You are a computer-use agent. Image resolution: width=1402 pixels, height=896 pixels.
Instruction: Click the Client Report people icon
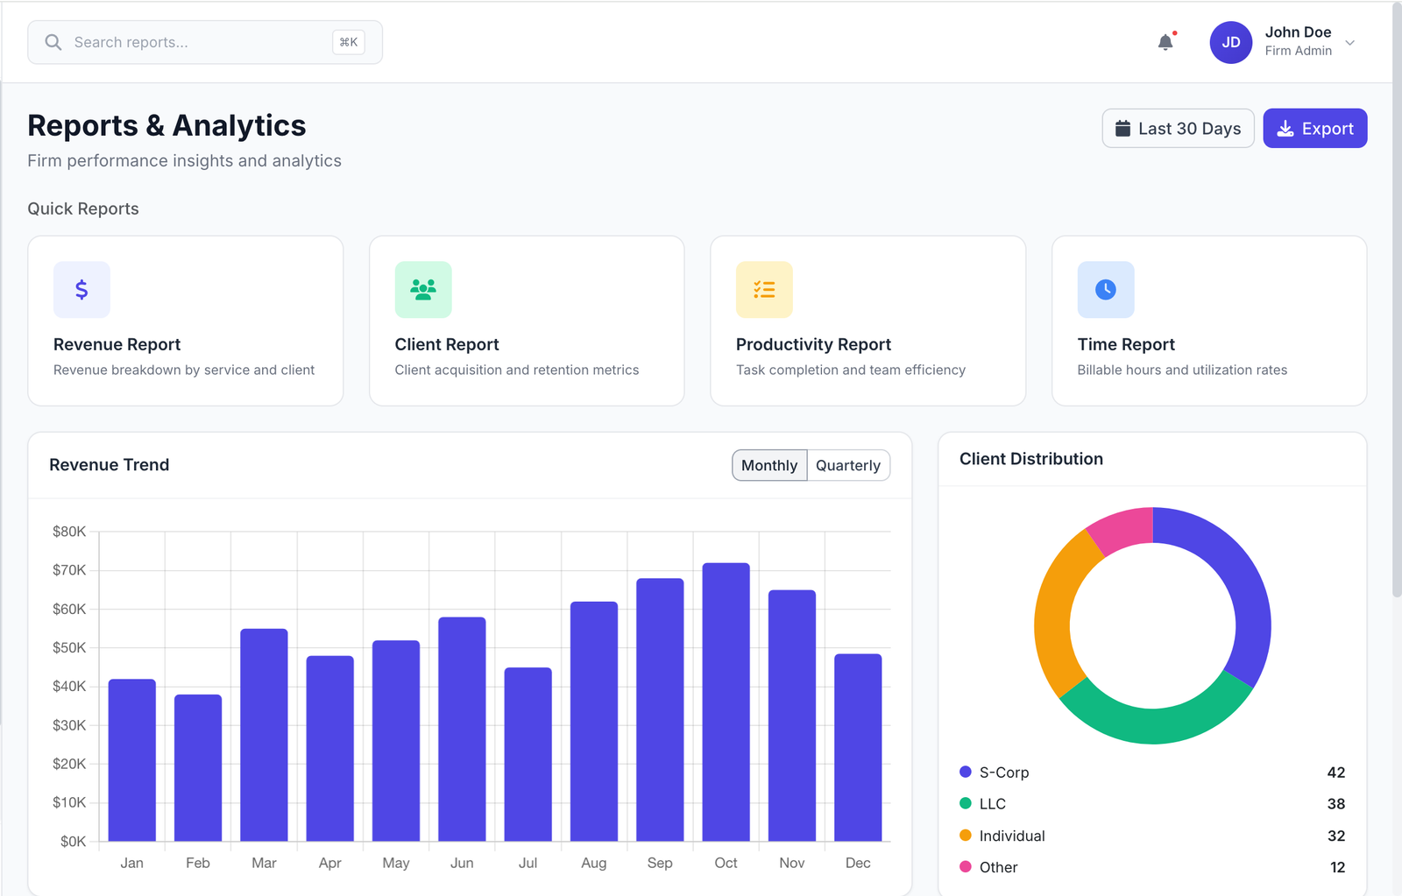423,289
